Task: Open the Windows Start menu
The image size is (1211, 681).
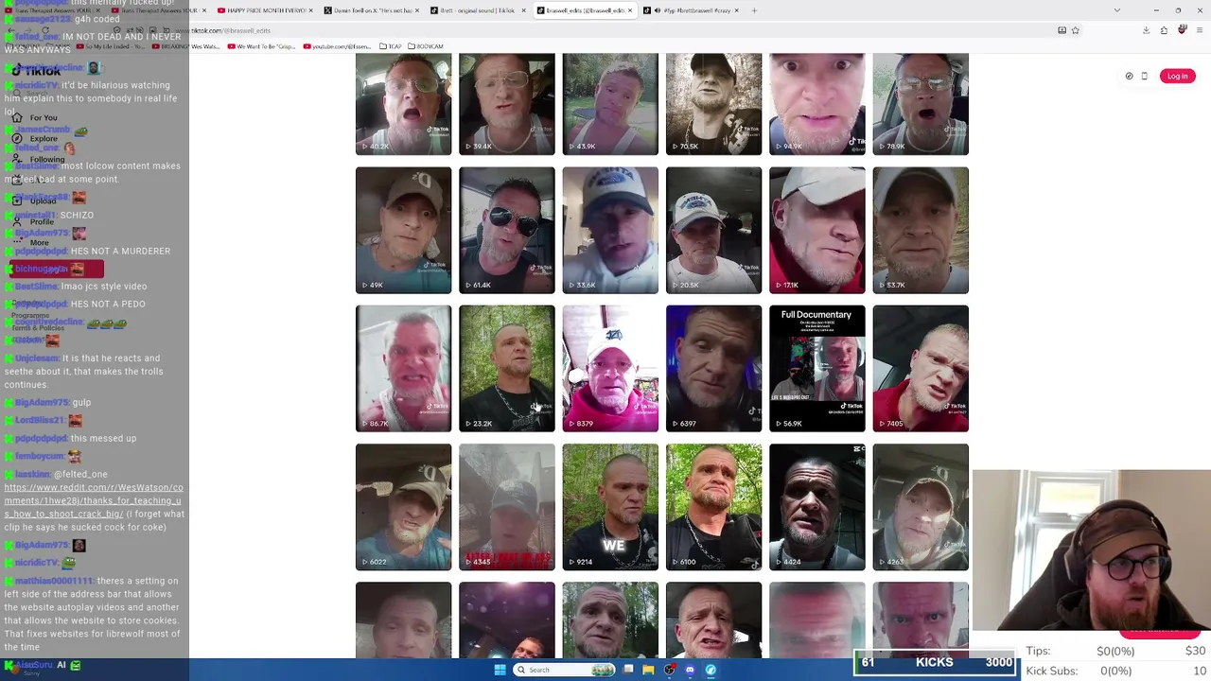Action: 500,670
